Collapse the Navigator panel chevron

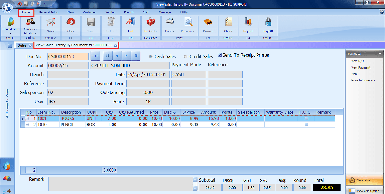379,54
